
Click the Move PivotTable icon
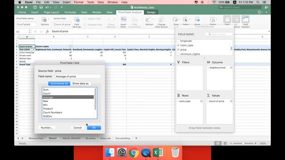tap(197, 20)
